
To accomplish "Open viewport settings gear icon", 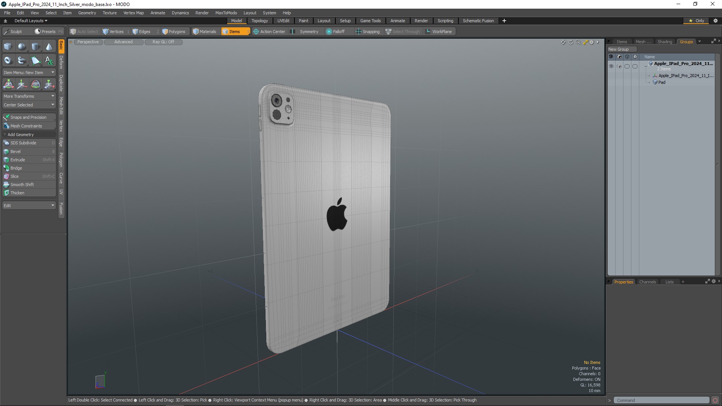I will 592,42.
